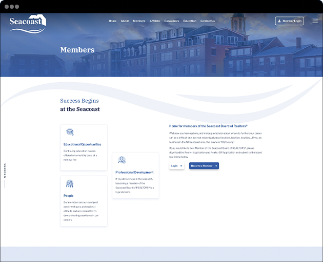Image resolution: width=323 pixels, height=262 pixels.
Task: Select the Affiliate nav item
Action: pyautogui.click(x=155, y=21)
